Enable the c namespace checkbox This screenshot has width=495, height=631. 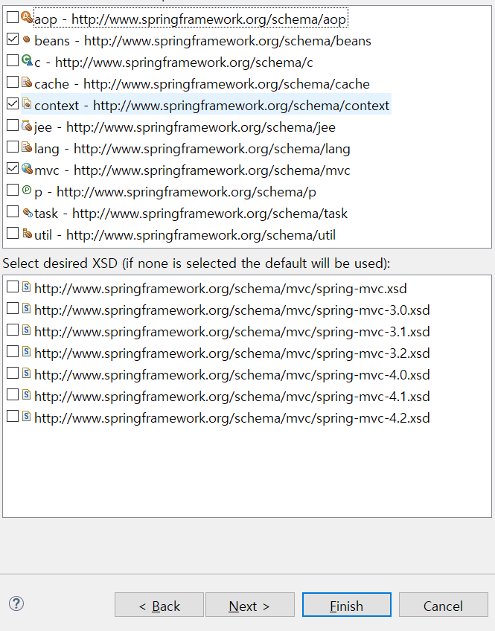pyautogui.click(x=13, y=60)
